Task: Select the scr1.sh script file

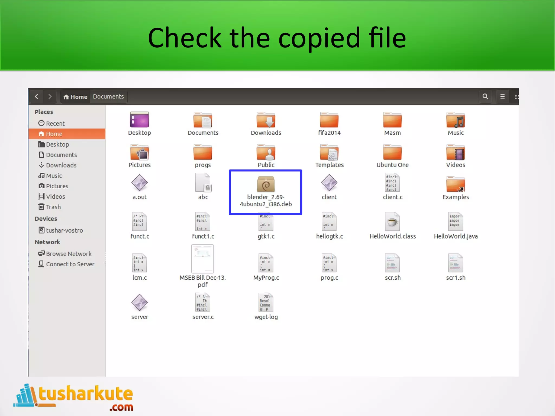Action: 456,267
